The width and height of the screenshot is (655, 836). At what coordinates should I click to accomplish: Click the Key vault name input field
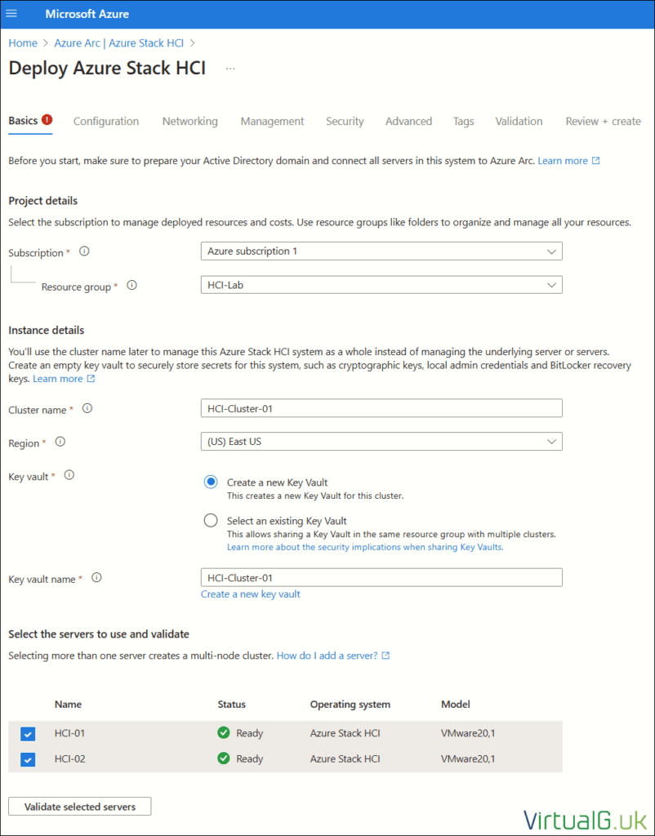tap(381, 577)
